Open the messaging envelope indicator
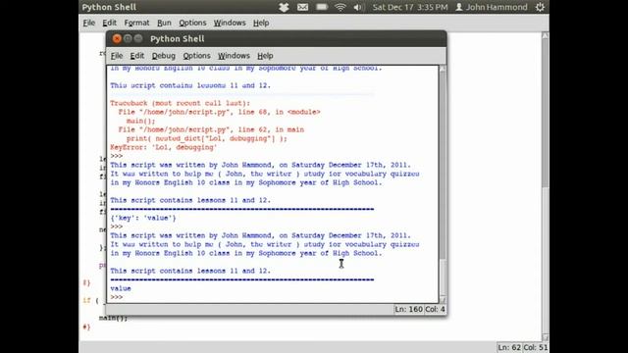Screen dimensions: 628x353 pos(303,7)
